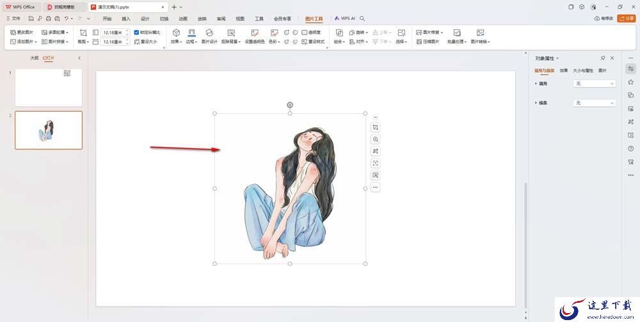Open the 效果 effects menu
The width and height of the screenshot is (640, 322).
point(177,36)
